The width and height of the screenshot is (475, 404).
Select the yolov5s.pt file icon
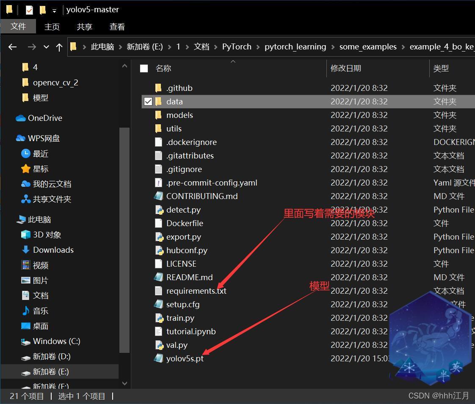click(x=158, y=358)
